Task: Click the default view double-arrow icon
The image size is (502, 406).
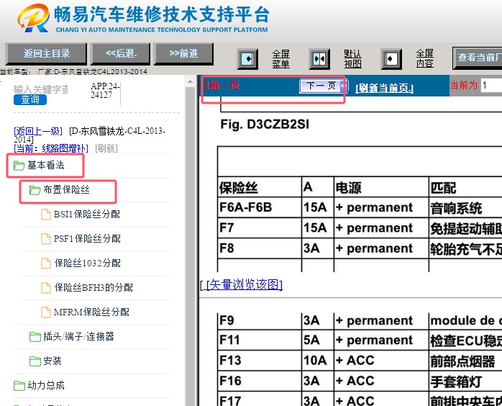Action: [x=319, y=59]
